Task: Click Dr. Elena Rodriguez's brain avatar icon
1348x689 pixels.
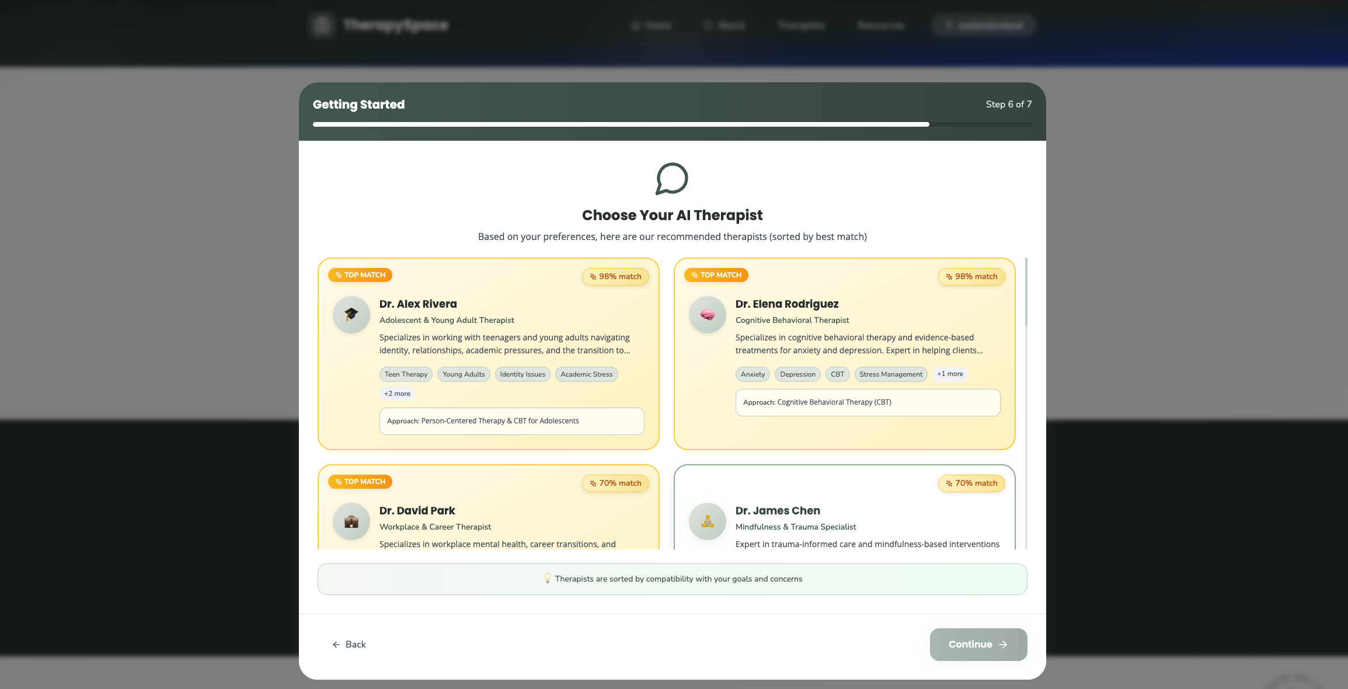Action: (x=707, y=315)
